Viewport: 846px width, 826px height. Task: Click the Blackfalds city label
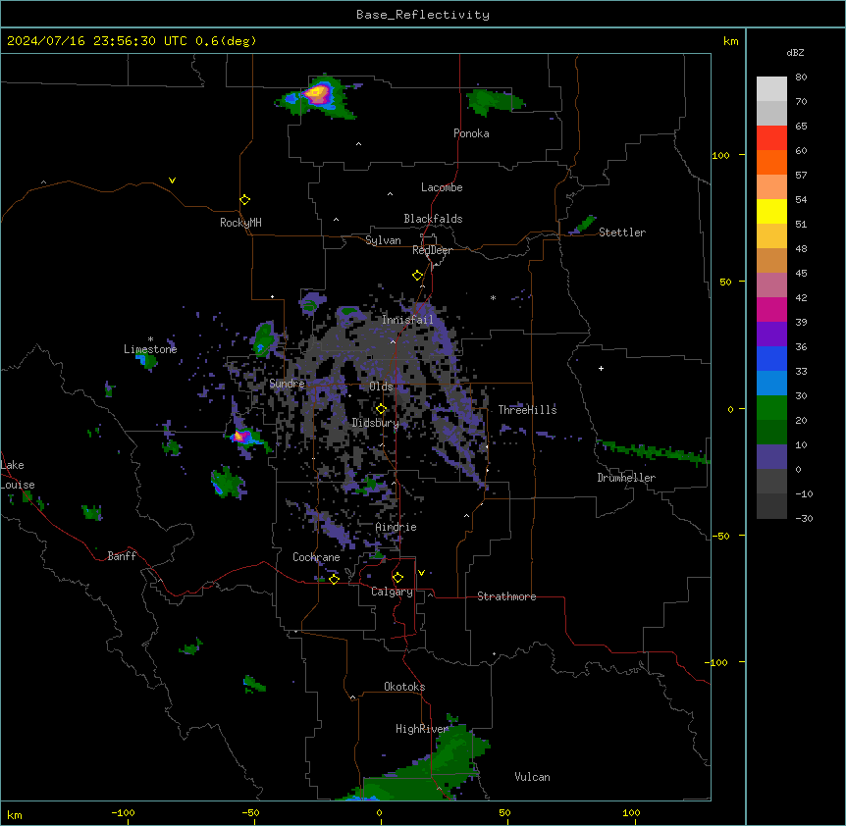pos(433,219)
